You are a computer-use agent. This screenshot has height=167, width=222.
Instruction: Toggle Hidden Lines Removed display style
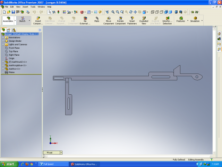(161, 12)
